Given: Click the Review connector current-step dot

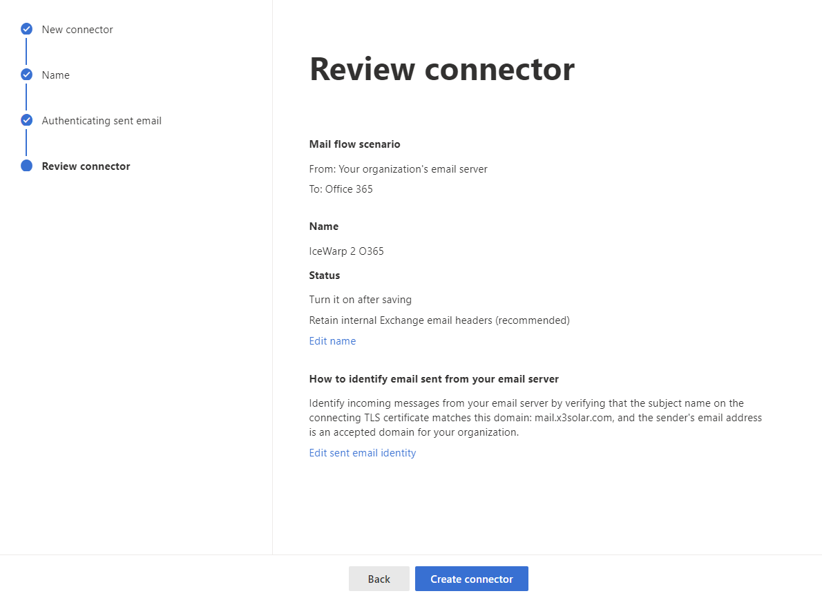Looking at the screenshot, I should tap(26, 166).
